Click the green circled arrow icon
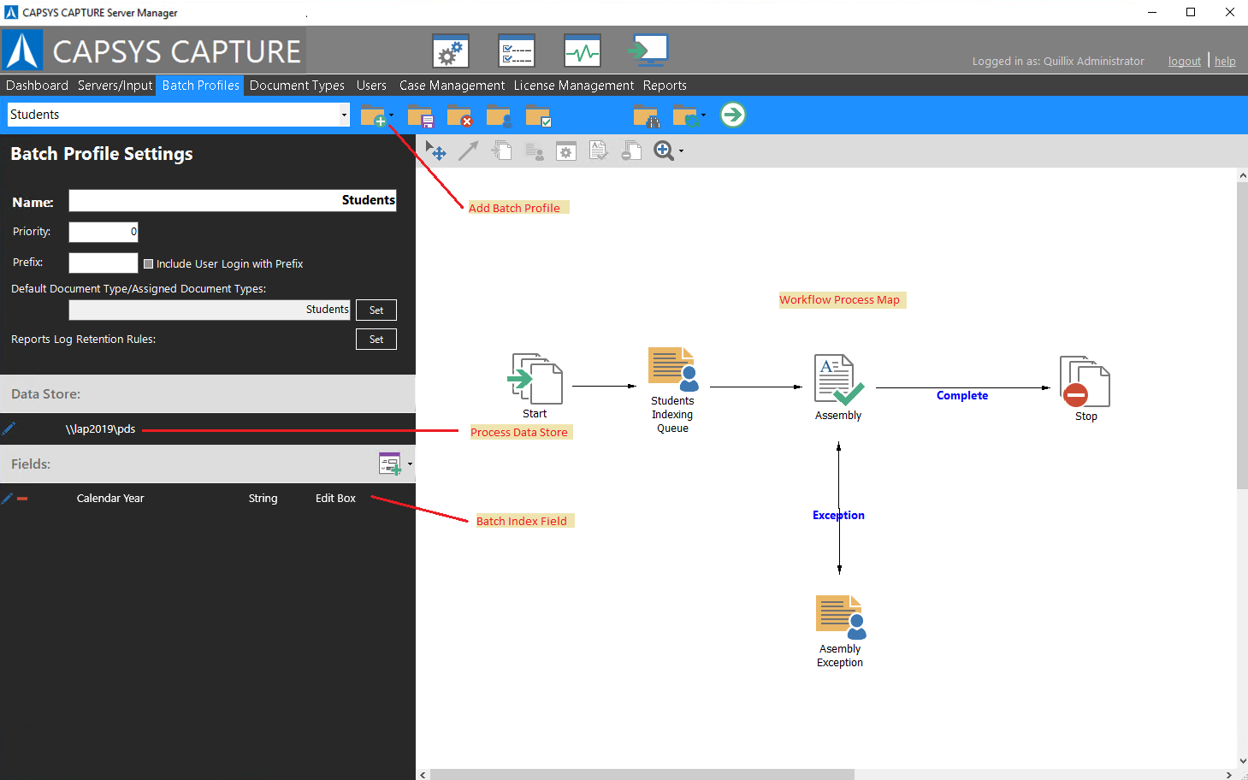1248x780 pixels. pyautogui.click(x=733, y=115)
